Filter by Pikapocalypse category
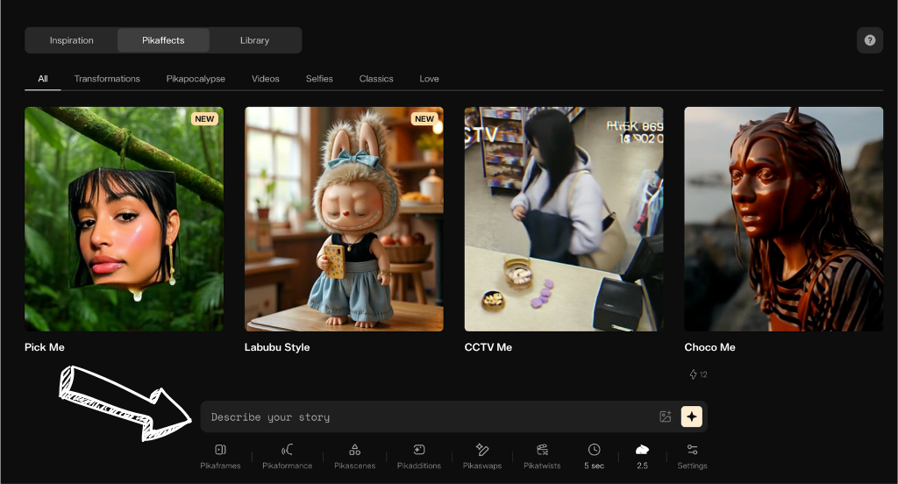Screen dimensions: 898x484 (196, 78)
